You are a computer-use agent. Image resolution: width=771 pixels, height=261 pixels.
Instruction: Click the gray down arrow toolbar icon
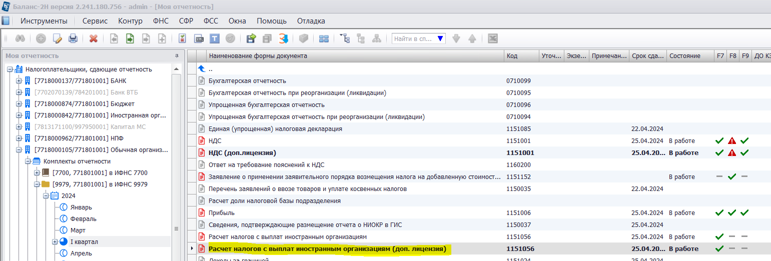[456, 38]
